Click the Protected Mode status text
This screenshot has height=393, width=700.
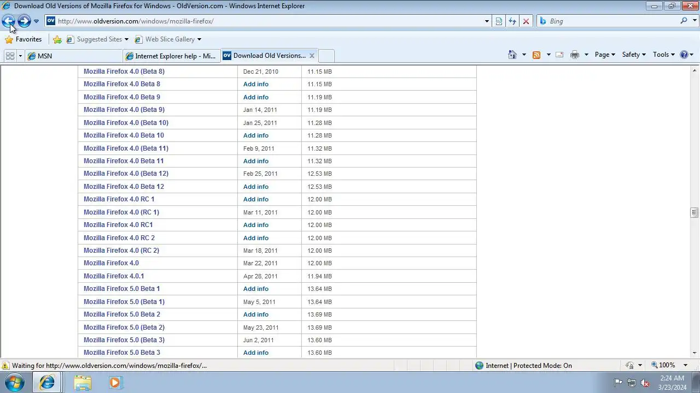(529, 366)
